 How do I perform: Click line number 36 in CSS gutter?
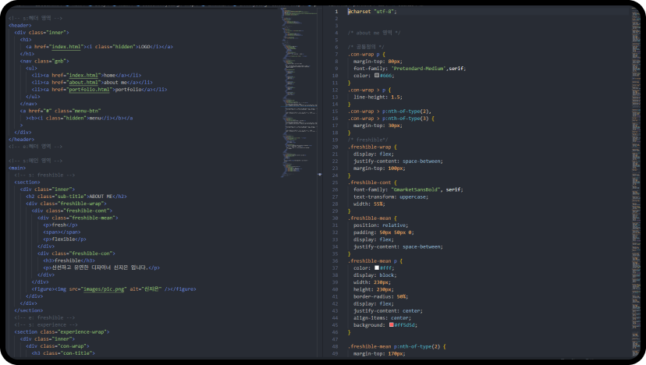click(335, 261)
